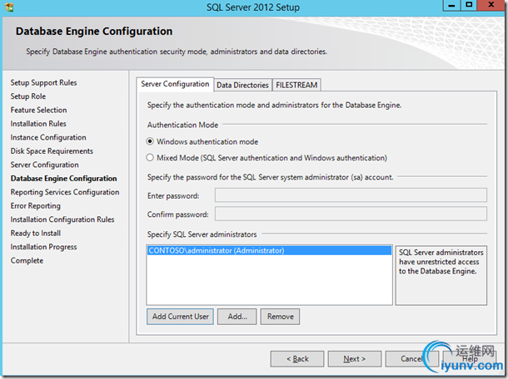
Task: Proceed with the Next button
Action: (x=355, y=358)
